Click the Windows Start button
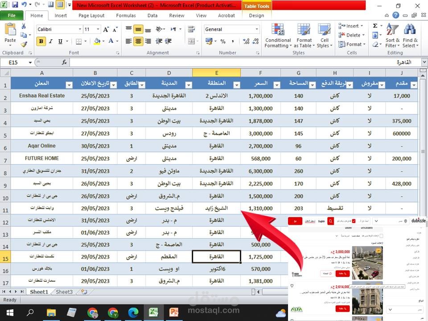The height and width of the screenshot is (321, 428). [10, 312]
